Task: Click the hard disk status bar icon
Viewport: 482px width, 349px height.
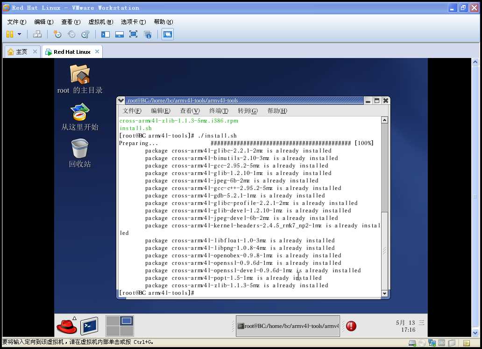Action: click(x=412, y=343)
